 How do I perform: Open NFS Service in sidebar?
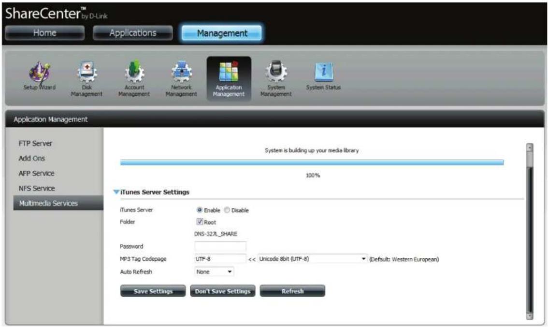(x=37, y=189)
